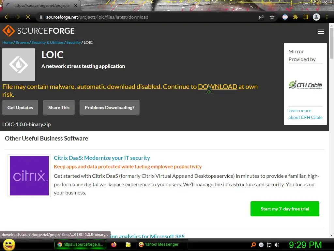Screen dimensions: 334x251
Task: Open the smiley face start button
Action: click(x=9, y=244)
